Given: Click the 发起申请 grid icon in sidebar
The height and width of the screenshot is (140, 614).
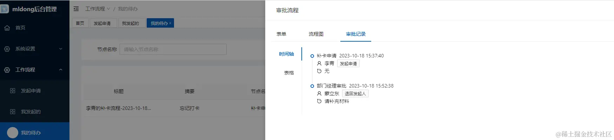Looking at the screenshot, I should 13,91.
